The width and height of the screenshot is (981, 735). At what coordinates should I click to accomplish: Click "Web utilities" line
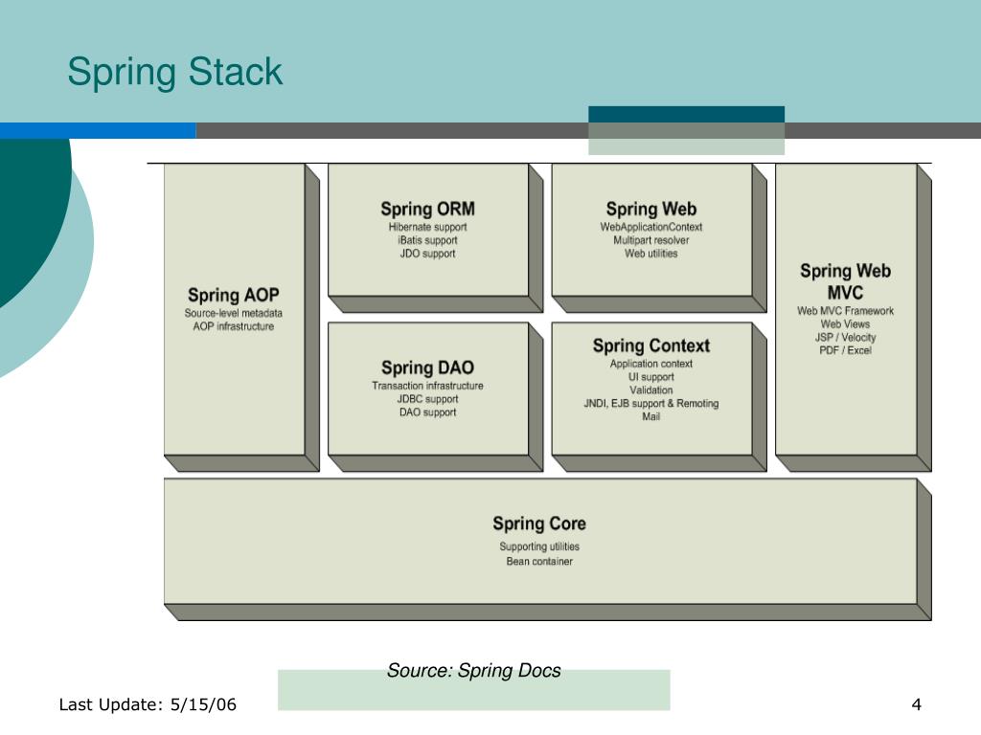point(651,253)
